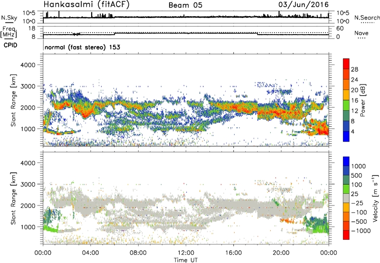
Task: Click the "16:00" time axis label
Action: [x=233, y=253]
